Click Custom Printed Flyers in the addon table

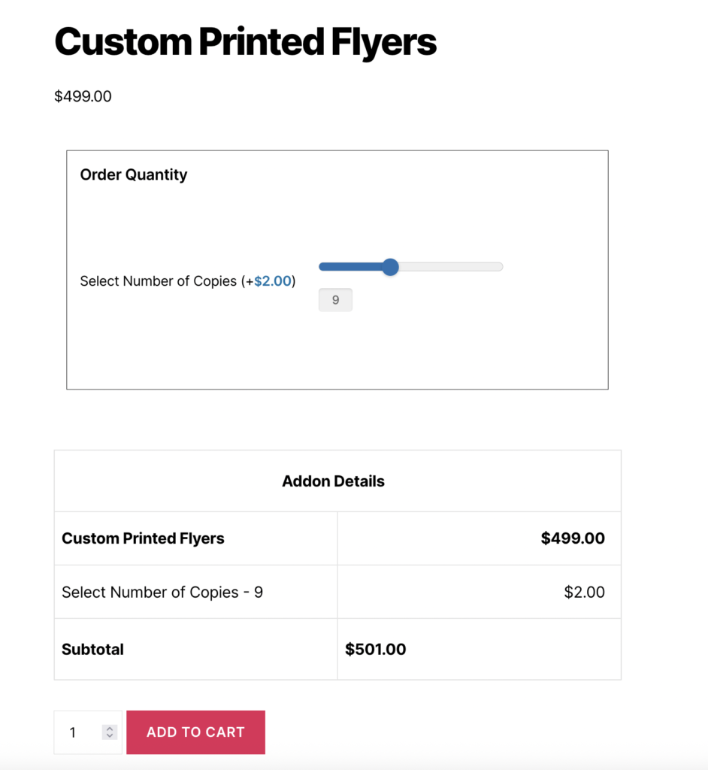coord(143,538)
